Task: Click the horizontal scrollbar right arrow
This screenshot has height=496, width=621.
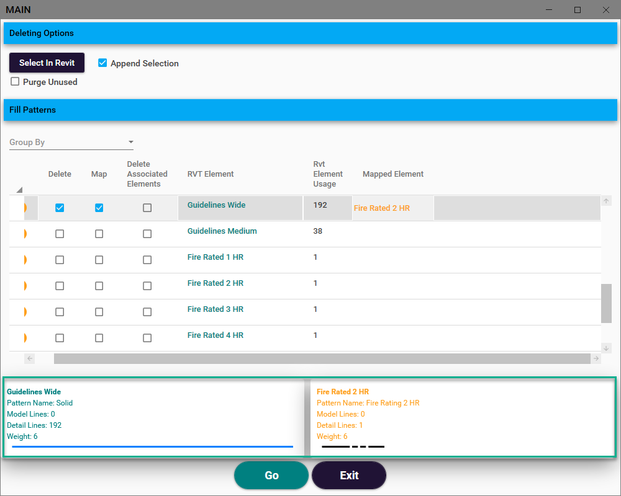Action: coord(596,358)
